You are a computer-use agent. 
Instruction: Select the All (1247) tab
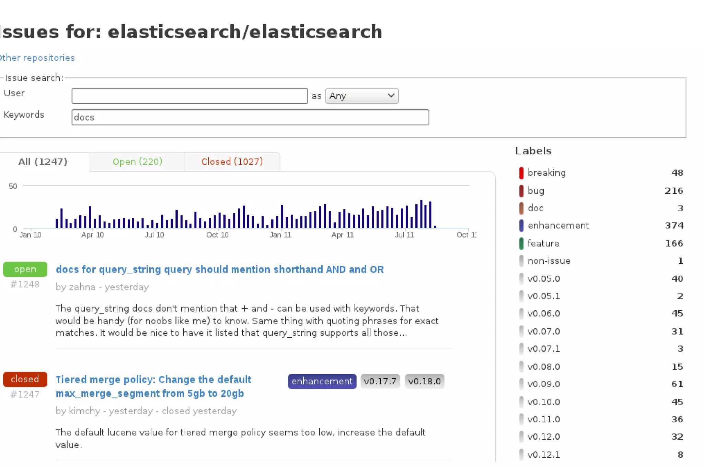coord(43,161)
